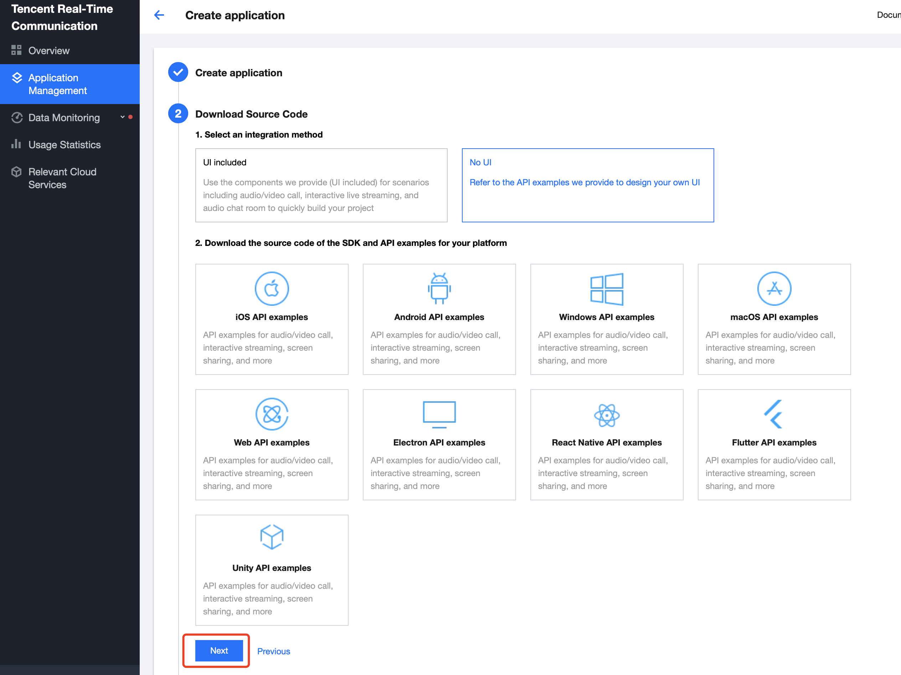Choose the Electron API examples title
The height and width of the screenshot is (675, 901).
point(439,442)
